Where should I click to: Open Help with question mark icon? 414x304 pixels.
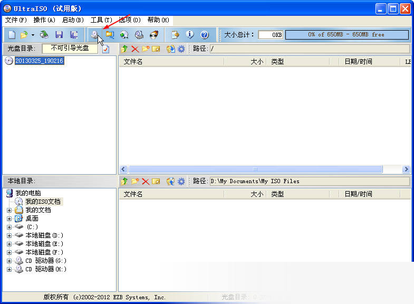[205, 35]
